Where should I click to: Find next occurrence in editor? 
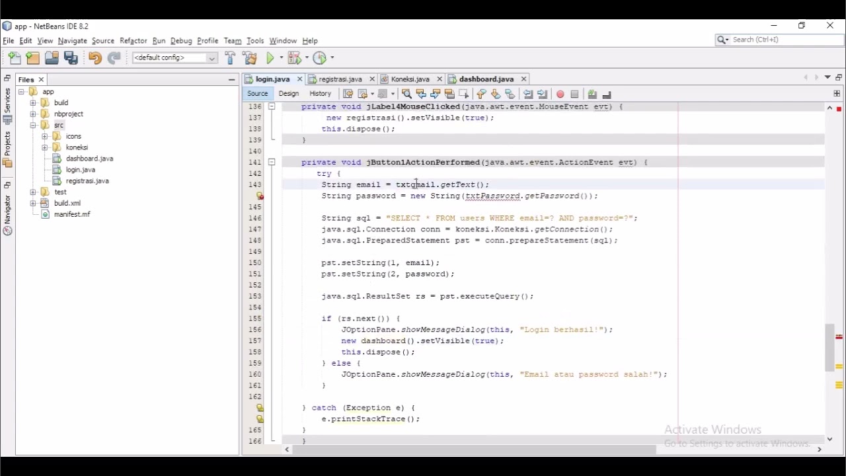click(436, 95)
